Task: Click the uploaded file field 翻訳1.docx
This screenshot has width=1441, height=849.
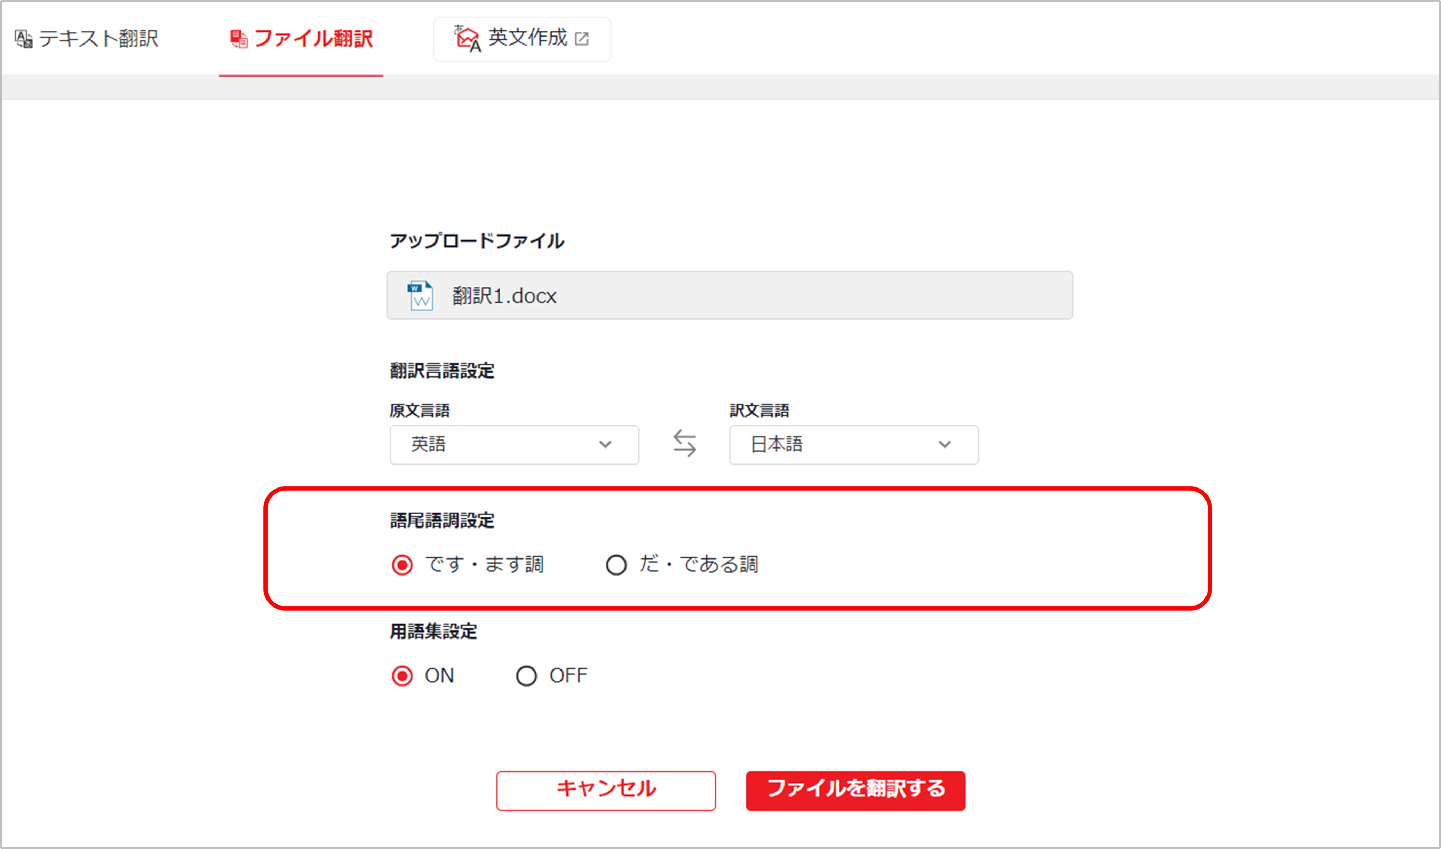Action: 729,295
